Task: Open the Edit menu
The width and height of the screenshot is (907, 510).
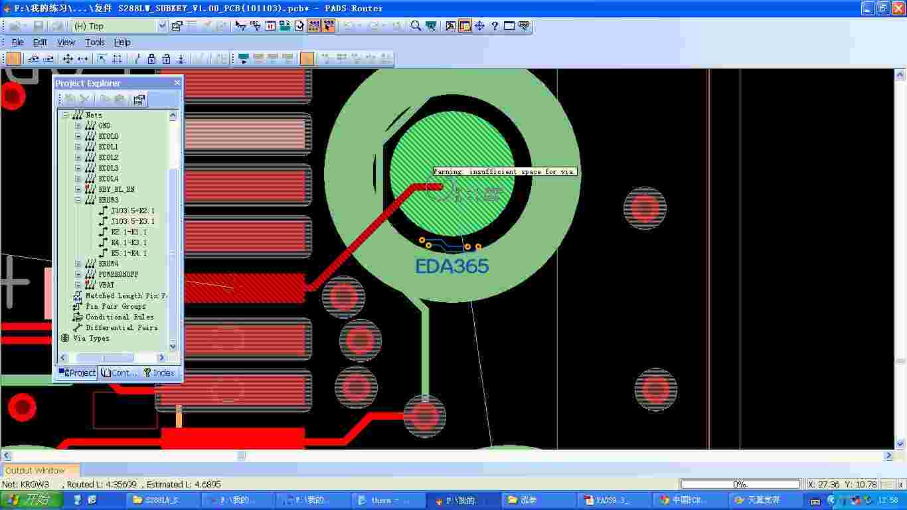Action: coord(40,42)
